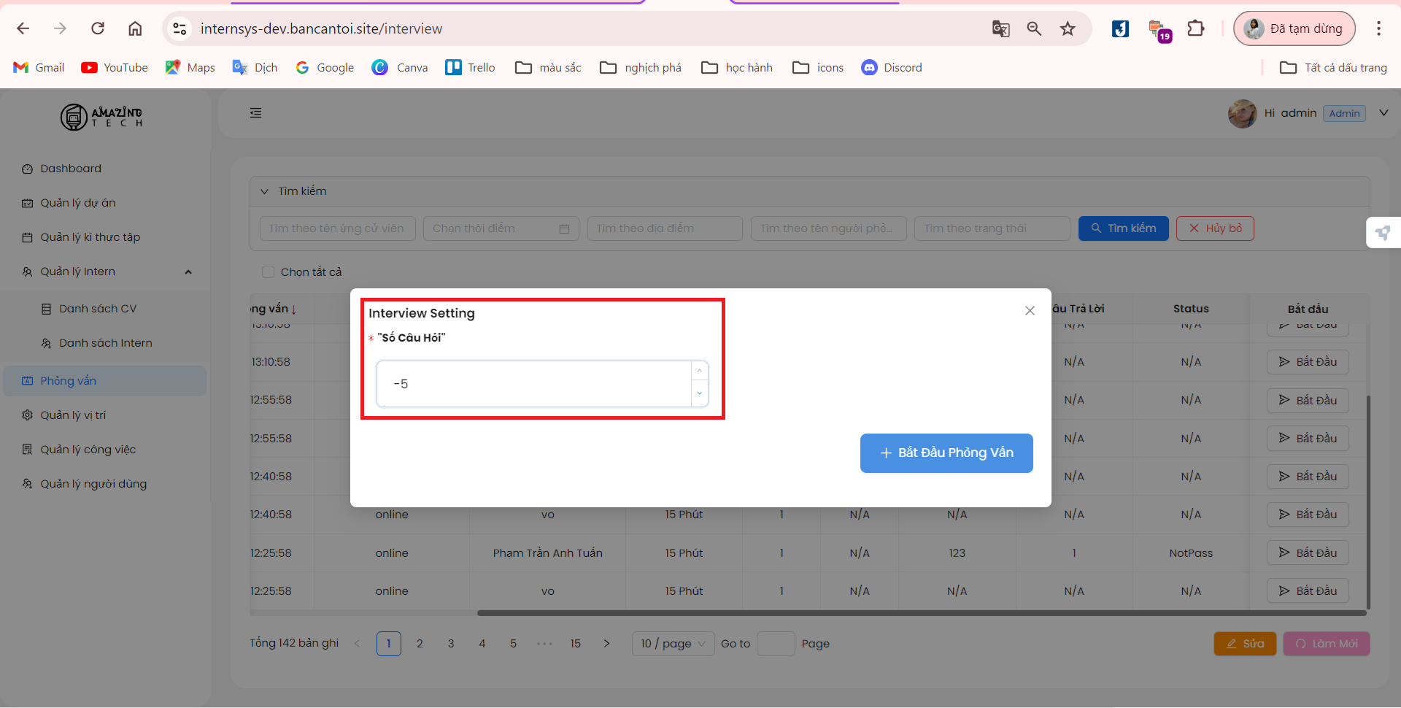The width and height of the screenshot is (1401, 708).
Task: Increase question count with up arrow
Action: (699, 372)
